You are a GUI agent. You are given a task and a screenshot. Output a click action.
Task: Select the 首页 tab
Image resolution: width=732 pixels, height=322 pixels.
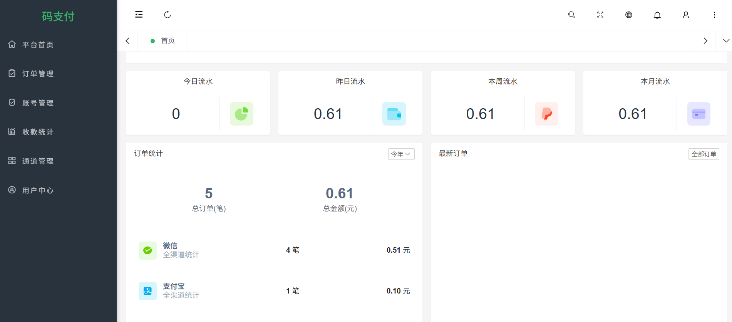(x=167, y=41)
